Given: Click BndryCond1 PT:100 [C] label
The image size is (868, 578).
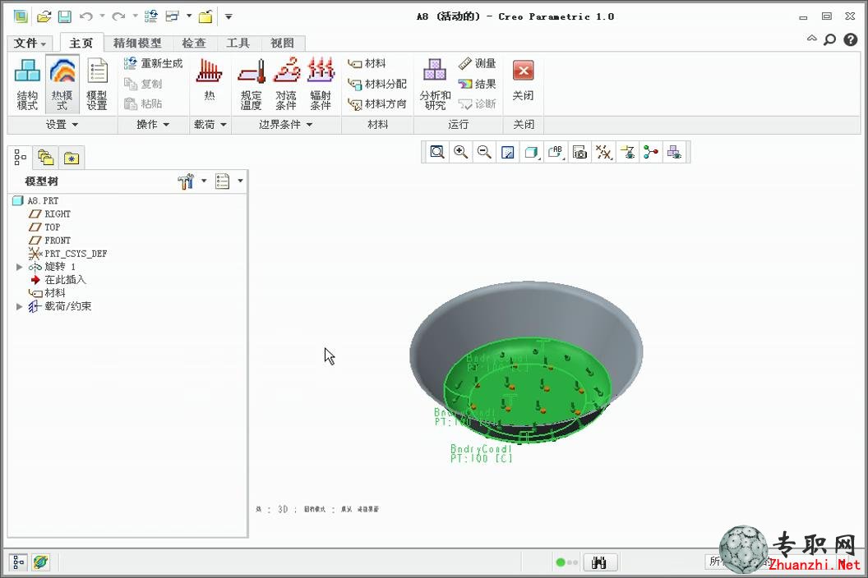Looking at the screenshot, I should 481,453.
